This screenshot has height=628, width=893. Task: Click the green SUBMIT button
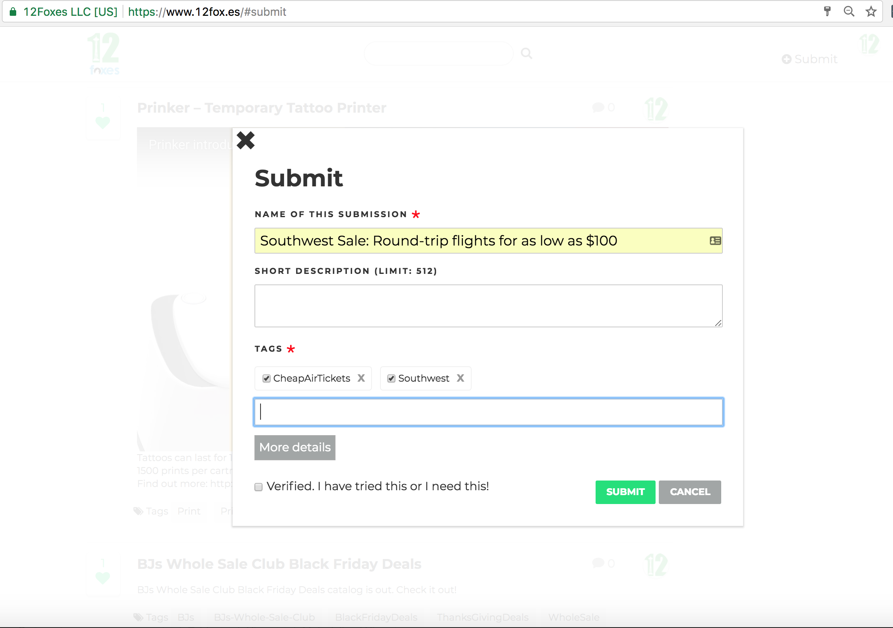pos(625,492)
